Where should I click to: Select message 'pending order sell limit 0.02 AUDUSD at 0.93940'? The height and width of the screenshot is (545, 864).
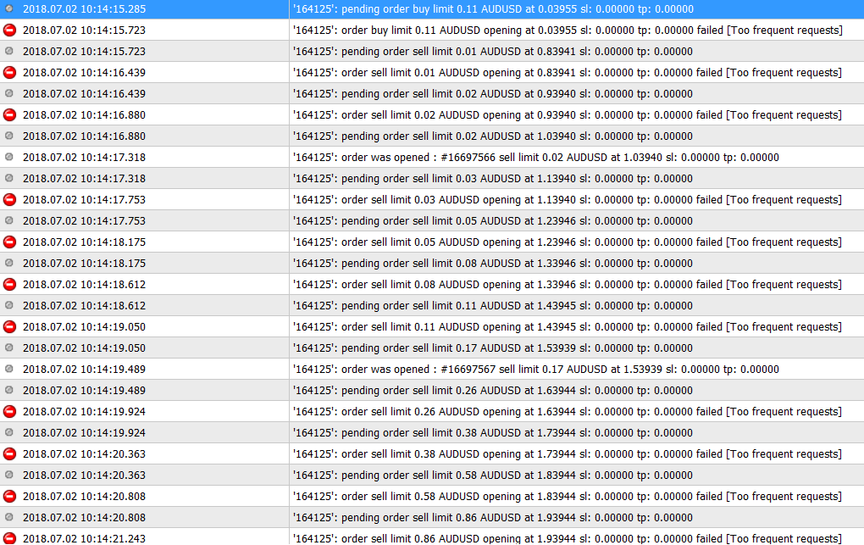click(x=493, y=94)
